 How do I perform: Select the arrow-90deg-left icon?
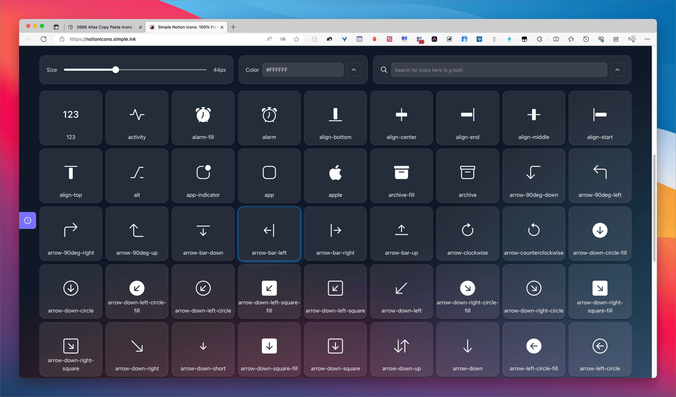coord(600,176)
